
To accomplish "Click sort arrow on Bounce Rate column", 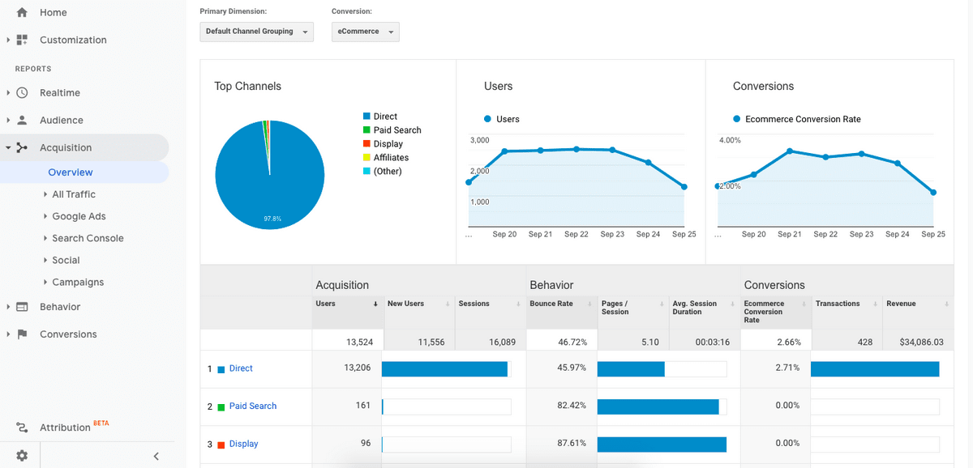I will (589, 304).
